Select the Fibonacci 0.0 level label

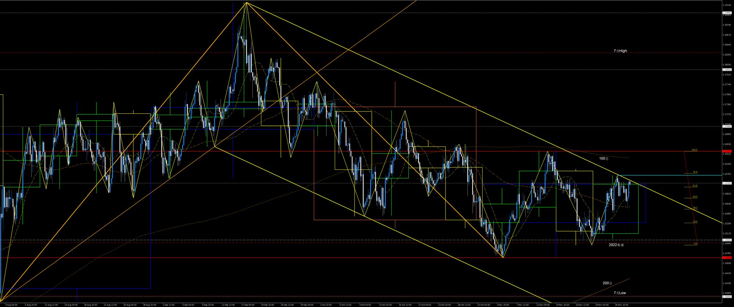click(695, 244)
